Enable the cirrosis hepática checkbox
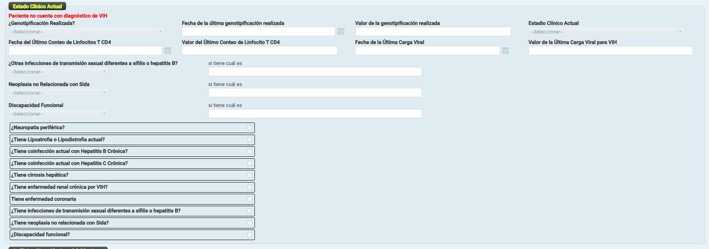Screen dimensions: 709x249 (249, 175)
